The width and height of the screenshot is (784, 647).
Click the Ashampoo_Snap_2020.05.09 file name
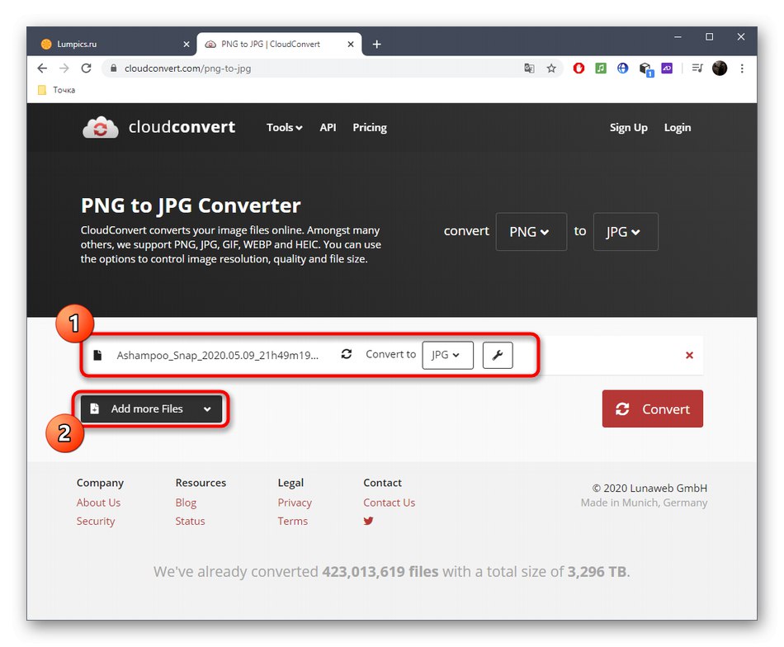218,355
